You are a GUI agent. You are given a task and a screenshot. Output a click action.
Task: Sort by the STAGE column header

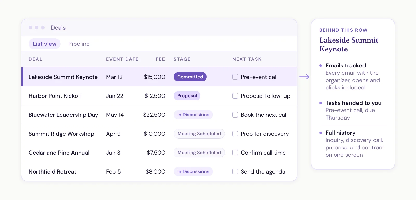pyautogui.click(x=182, y=59)
